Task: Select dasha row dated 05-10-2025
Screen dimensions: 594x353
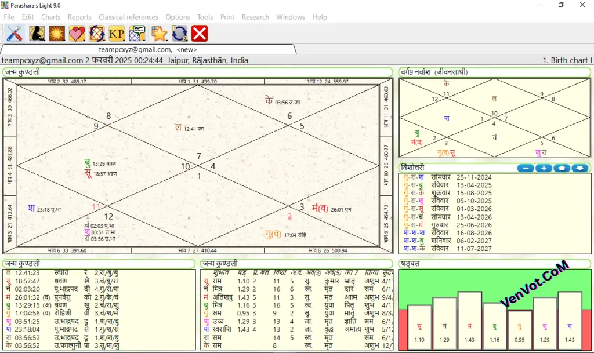Action: coord(448,201)
